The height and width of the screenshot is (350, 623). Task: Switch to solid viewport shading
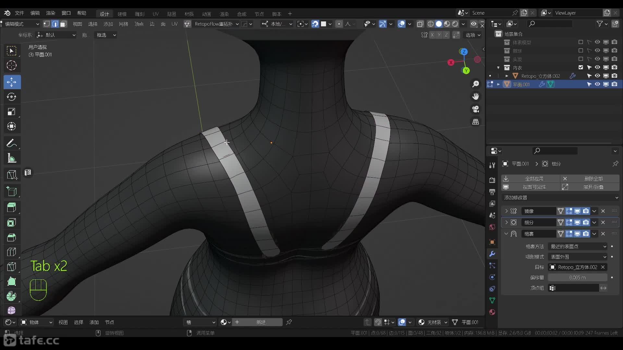tap(439, 24)
